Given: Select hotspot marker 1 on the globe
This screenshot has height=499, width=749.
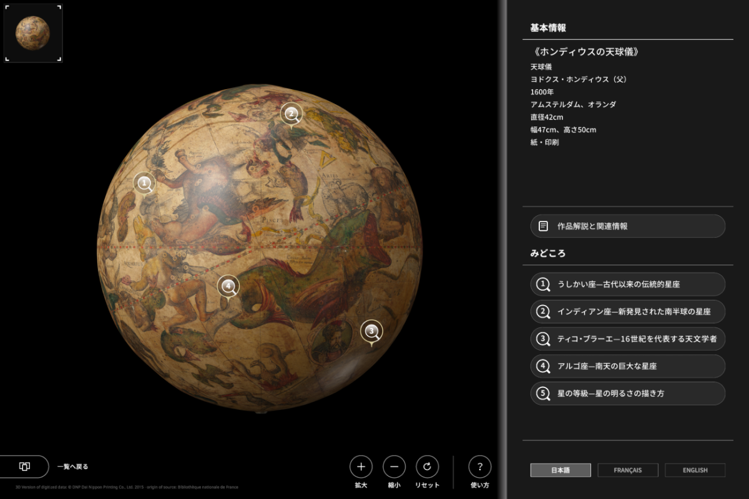Looking at the screenshot, I should click(144, 183).
